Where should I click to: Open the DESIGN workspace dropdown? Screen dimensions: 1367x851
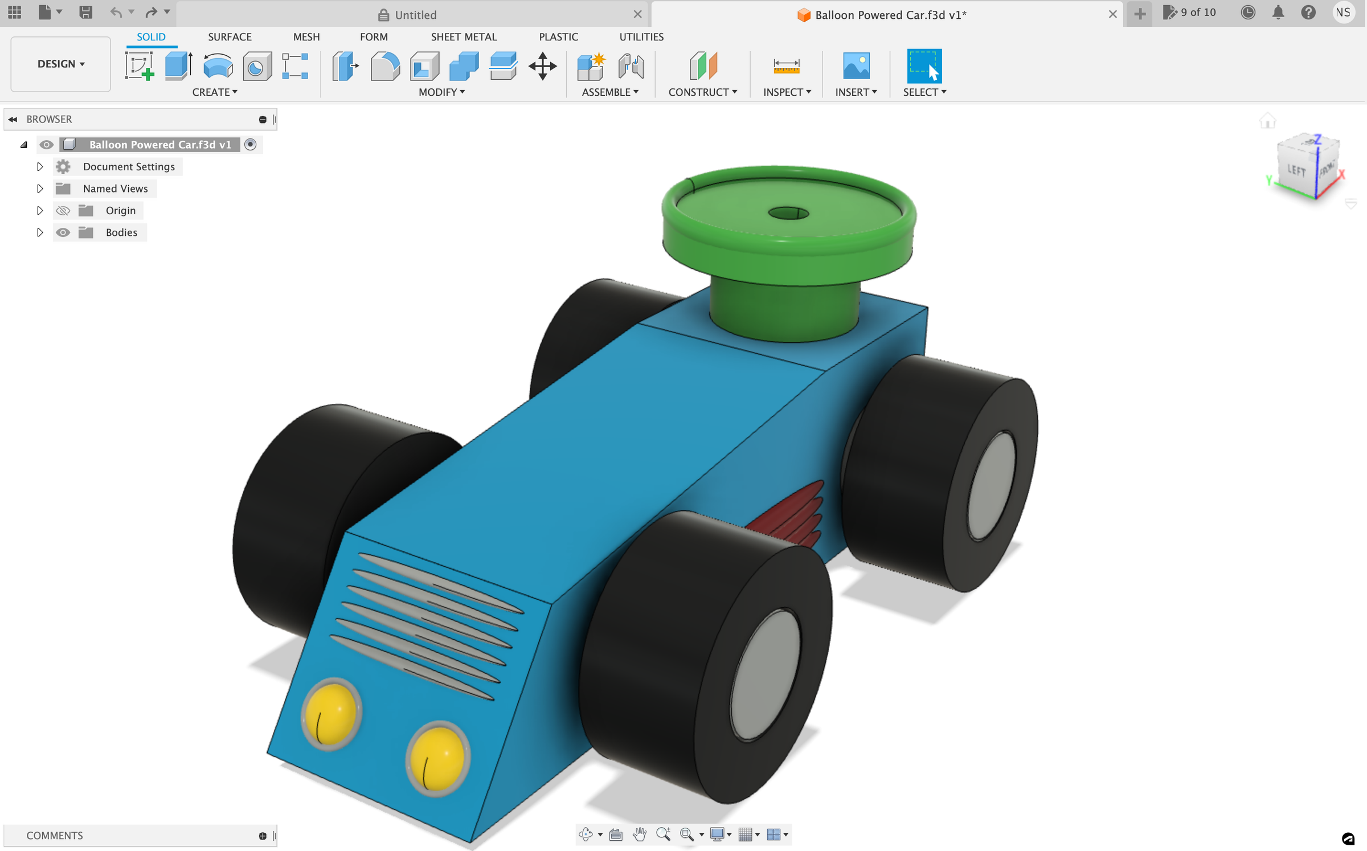[60, 64]
